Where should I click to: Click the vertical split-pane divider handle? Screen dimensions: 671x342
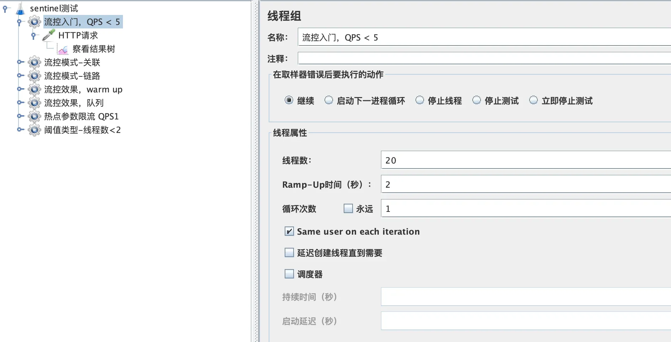click(256, 171)
